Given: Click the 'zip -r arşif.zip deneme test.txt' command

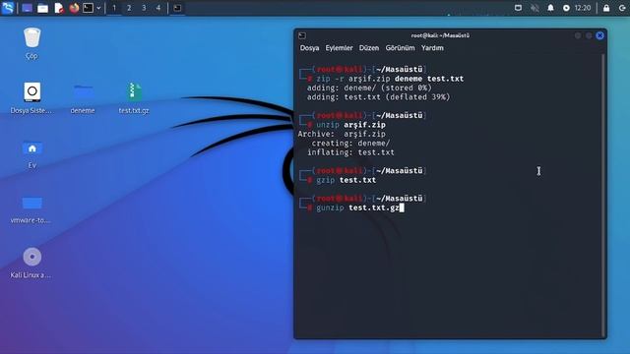Looking at the screenshot, I should click(x=390, y=79).
